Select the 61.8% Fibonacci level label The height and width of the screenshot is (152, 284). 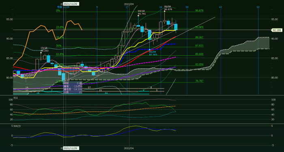point(60,54)
